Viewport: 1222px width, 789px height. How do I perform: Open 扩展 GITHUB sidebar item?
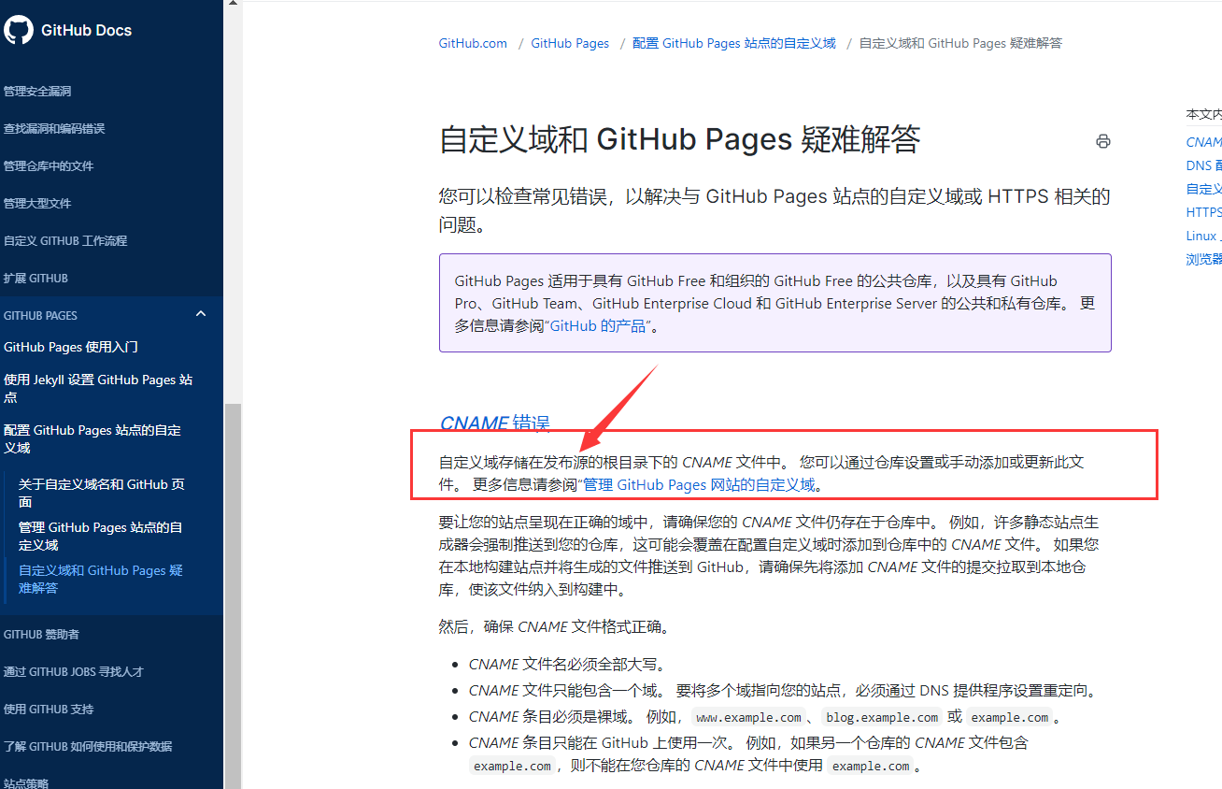pos(36,279)
